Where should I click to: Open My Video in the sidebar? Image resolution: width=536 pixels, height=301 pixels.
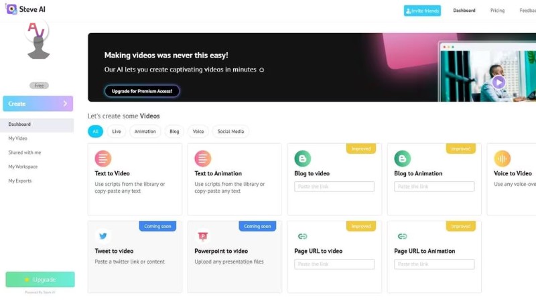(18, 138)
